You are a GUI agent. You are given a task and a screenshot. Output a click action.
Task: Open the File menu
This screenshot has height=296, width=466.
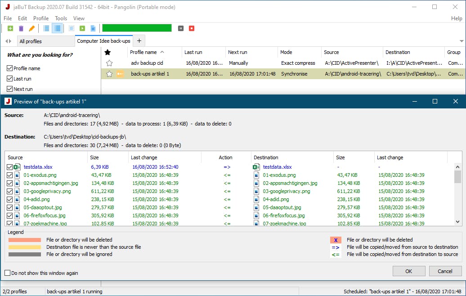coord(8,18)
